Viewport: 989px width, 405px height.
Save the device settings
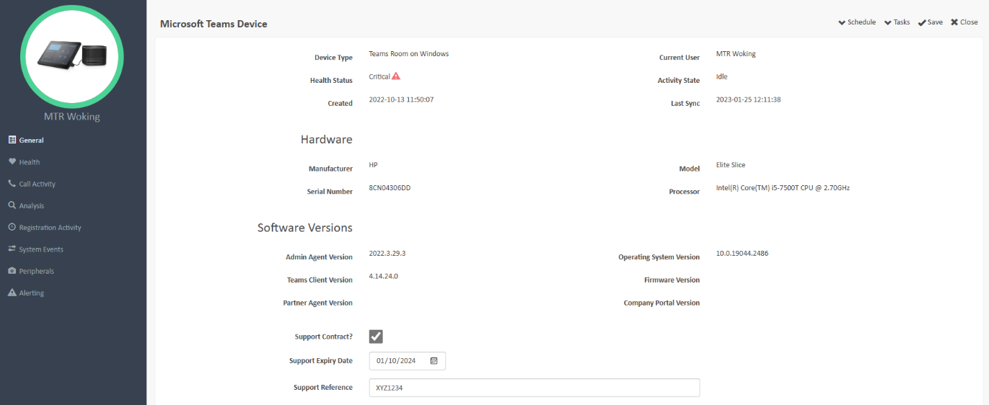pyautogui.click(x=931, y=22)
